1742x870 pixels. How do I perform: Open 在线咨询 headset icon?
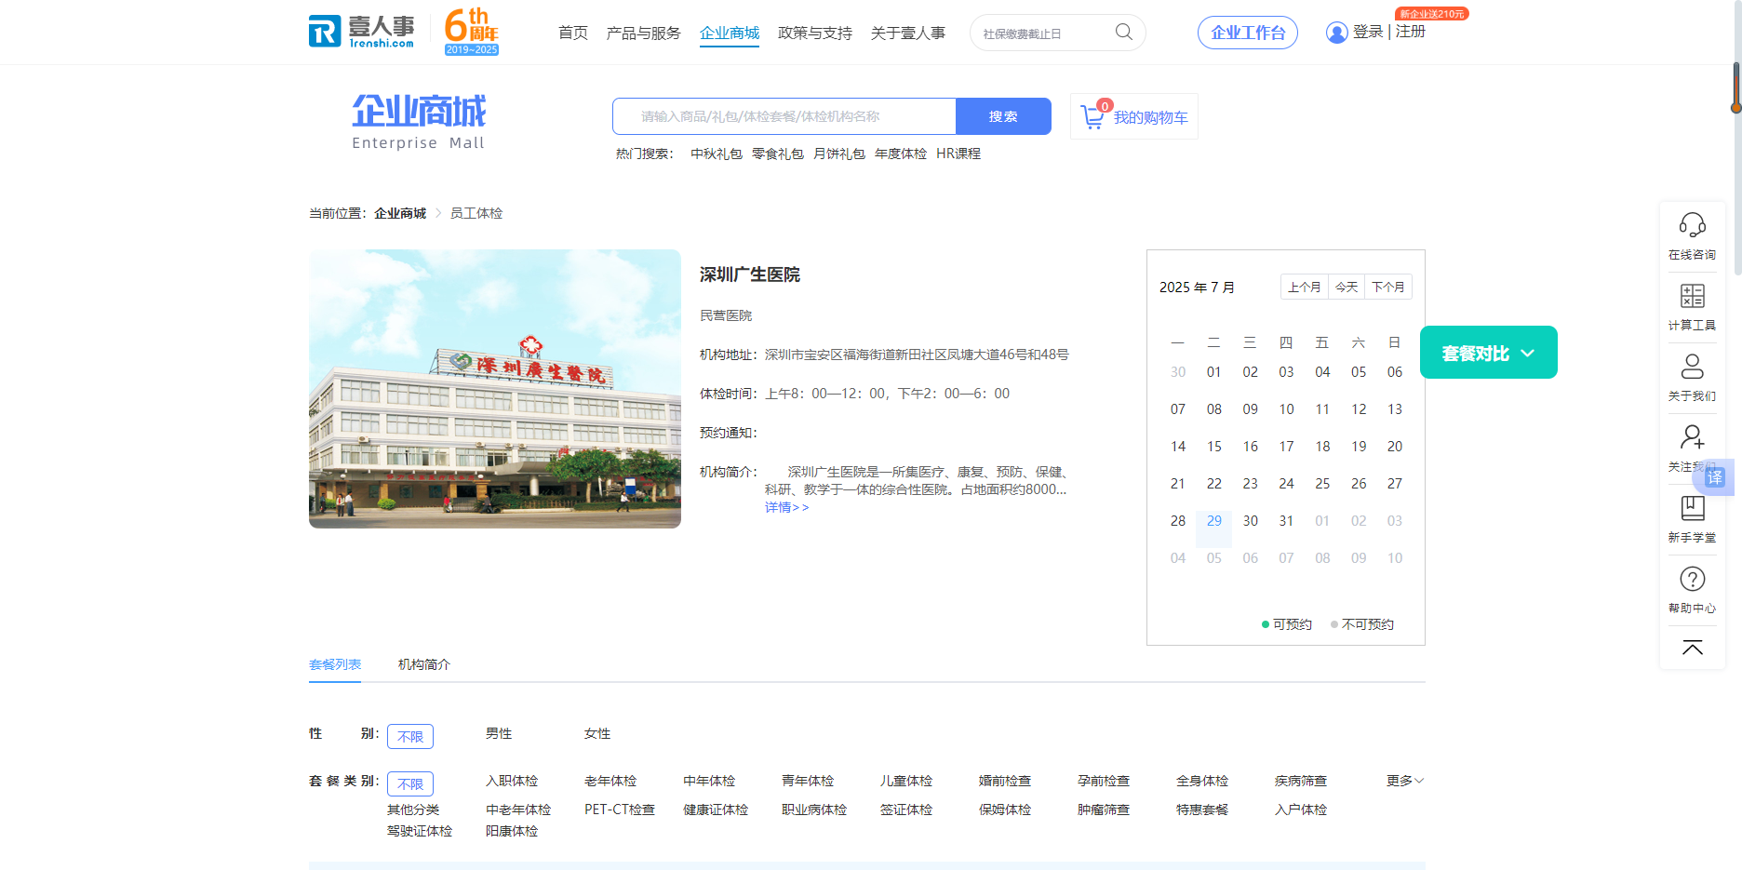[1693, 225]
